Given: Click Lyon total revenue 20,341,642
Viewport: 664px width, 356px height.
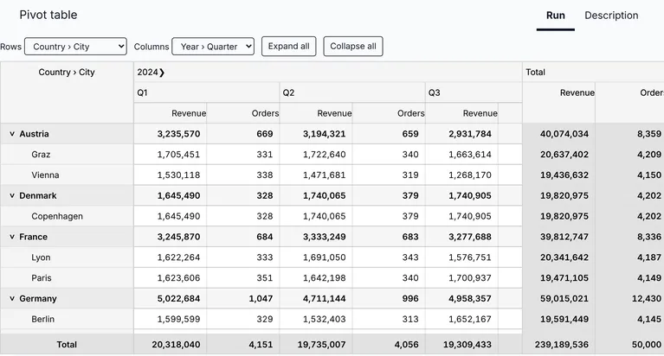Looking at the screenshot, I should coord(558,257).
